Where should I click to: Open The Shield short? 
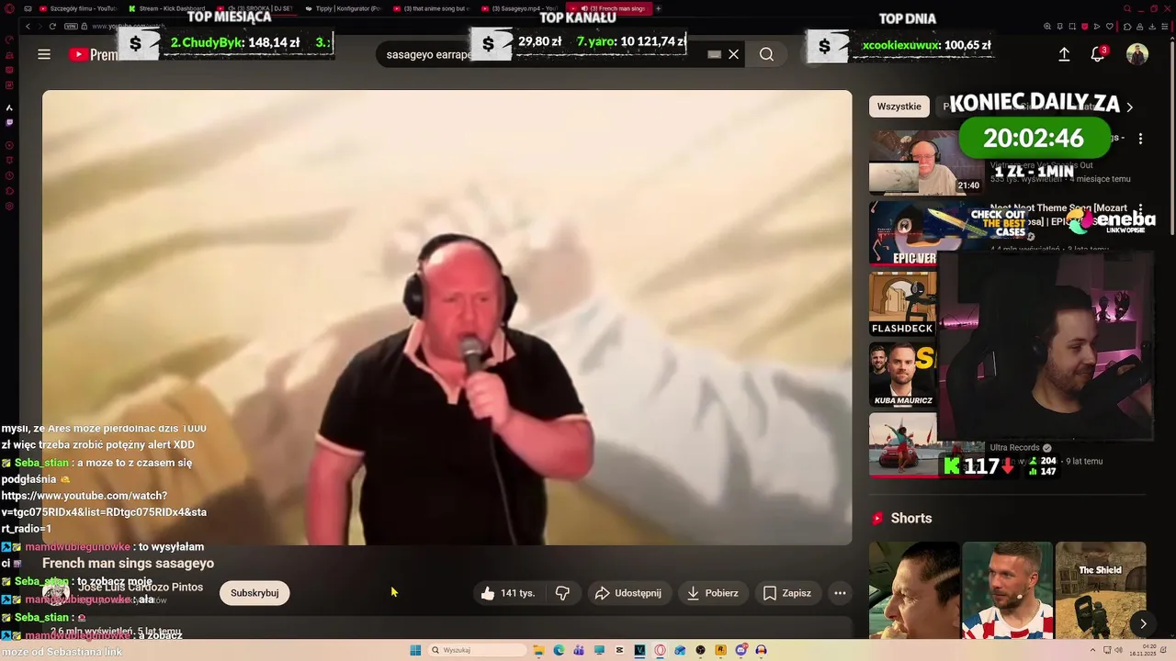(1101, 589)
